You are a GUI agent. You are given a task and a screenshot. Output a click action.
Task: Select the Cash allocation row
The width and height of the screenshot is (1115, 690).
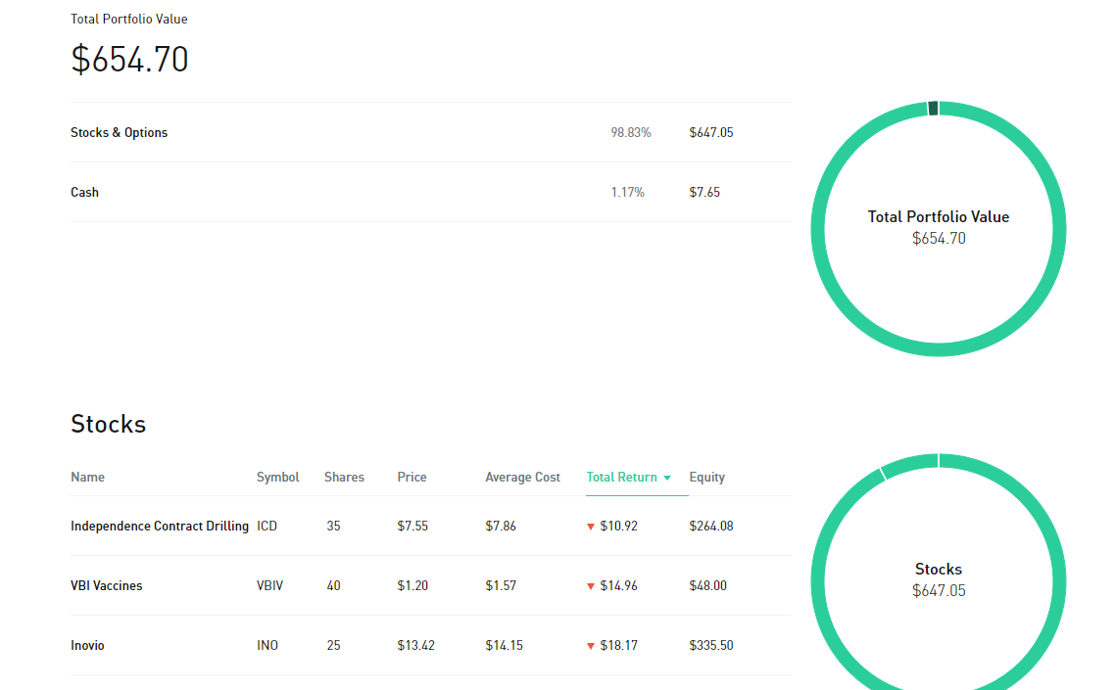[431, 192]
